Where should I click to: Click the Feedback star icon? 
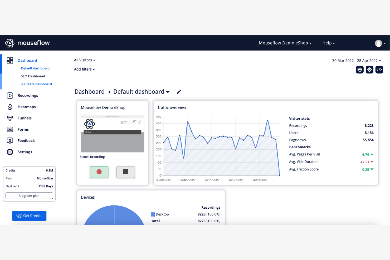point(10,140)
